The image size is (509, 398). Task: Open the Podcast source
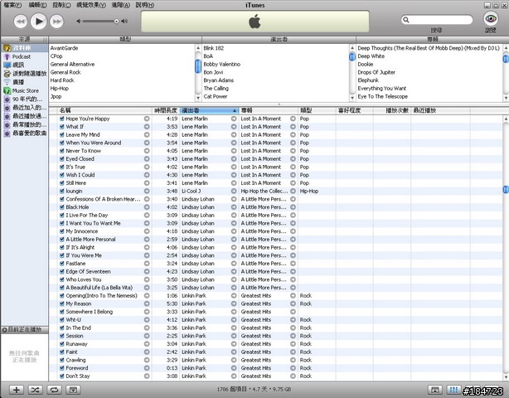pyautogui.click(x=22, y=56)
